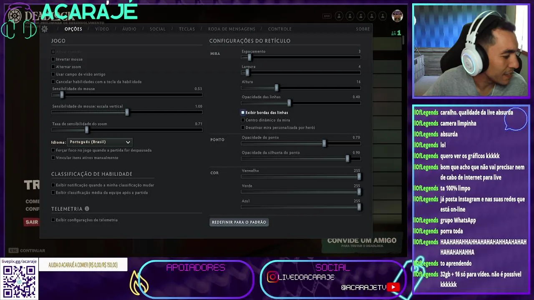Toggle Cancelar habilidades com a tecla checkbox
Screen dimensions: 534x300
point(53,82)
